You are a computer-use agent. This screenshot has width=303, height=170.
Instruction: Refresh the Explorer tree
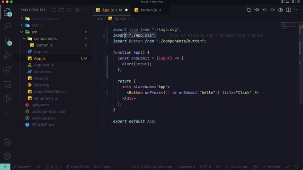click(70, 10)
